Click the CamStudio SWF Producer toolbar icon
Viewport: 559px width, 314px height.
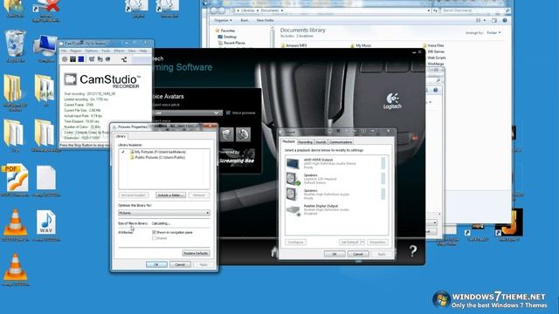108,59
